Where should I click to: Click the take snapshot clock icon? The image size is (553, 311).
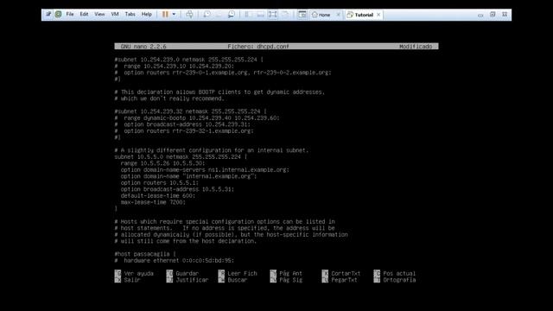click(207, 15)
